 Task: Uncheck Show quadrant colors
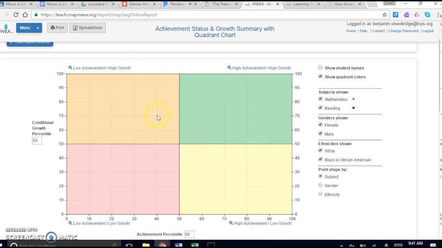pyautogui.click(x=320, y=76)
